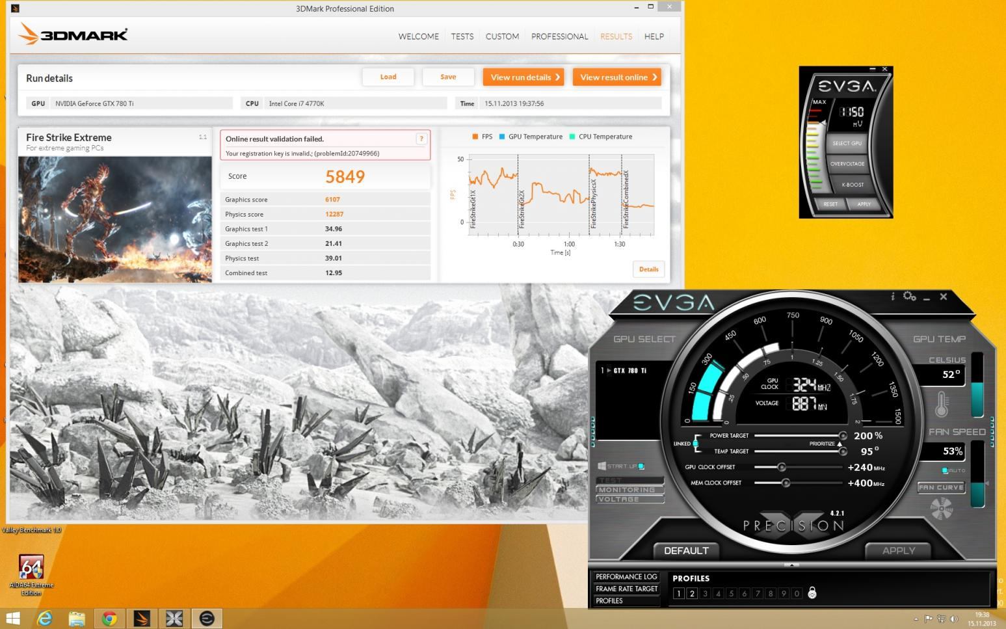Viewport: 1006px width, 629px height.
Task: Click K-BOOST in EVGA voltage tuner
Action: [853, 185]
